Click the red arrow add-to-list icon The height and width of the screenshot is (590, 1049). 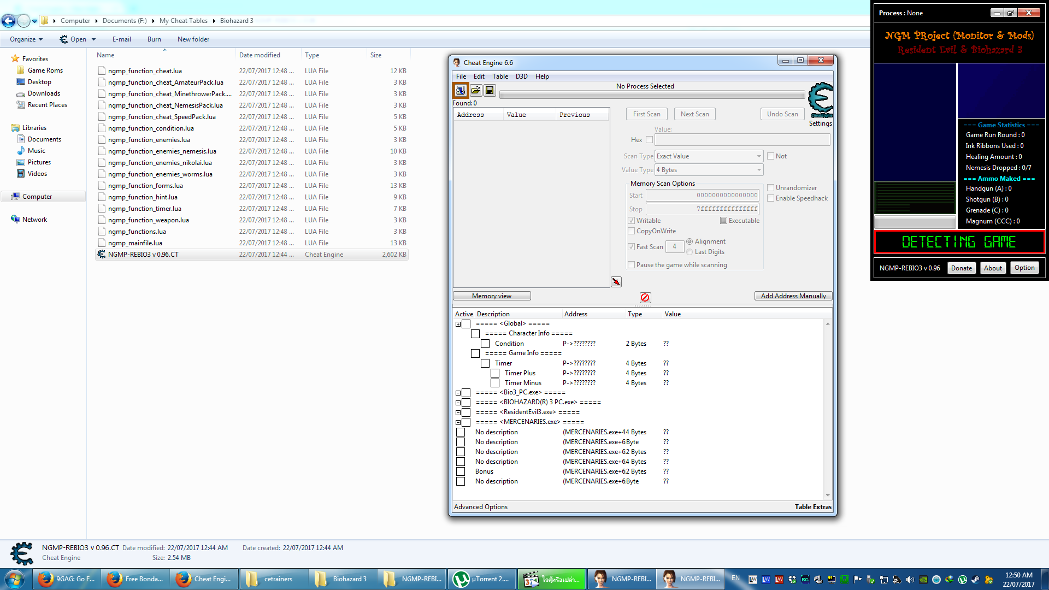pyautogui.click(x=616, y=282)
